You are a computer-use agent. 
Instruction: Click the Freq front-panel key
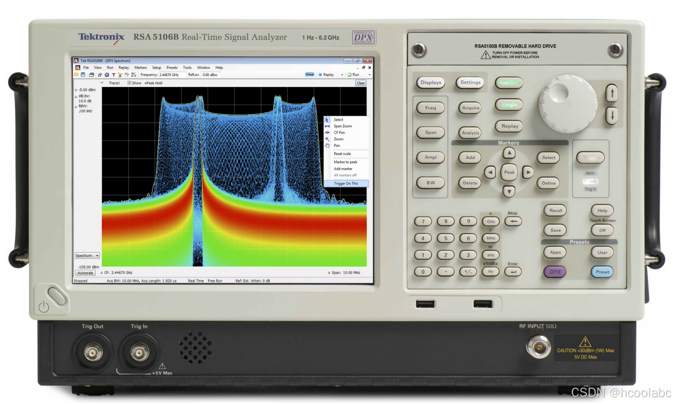tap(430, 108)
